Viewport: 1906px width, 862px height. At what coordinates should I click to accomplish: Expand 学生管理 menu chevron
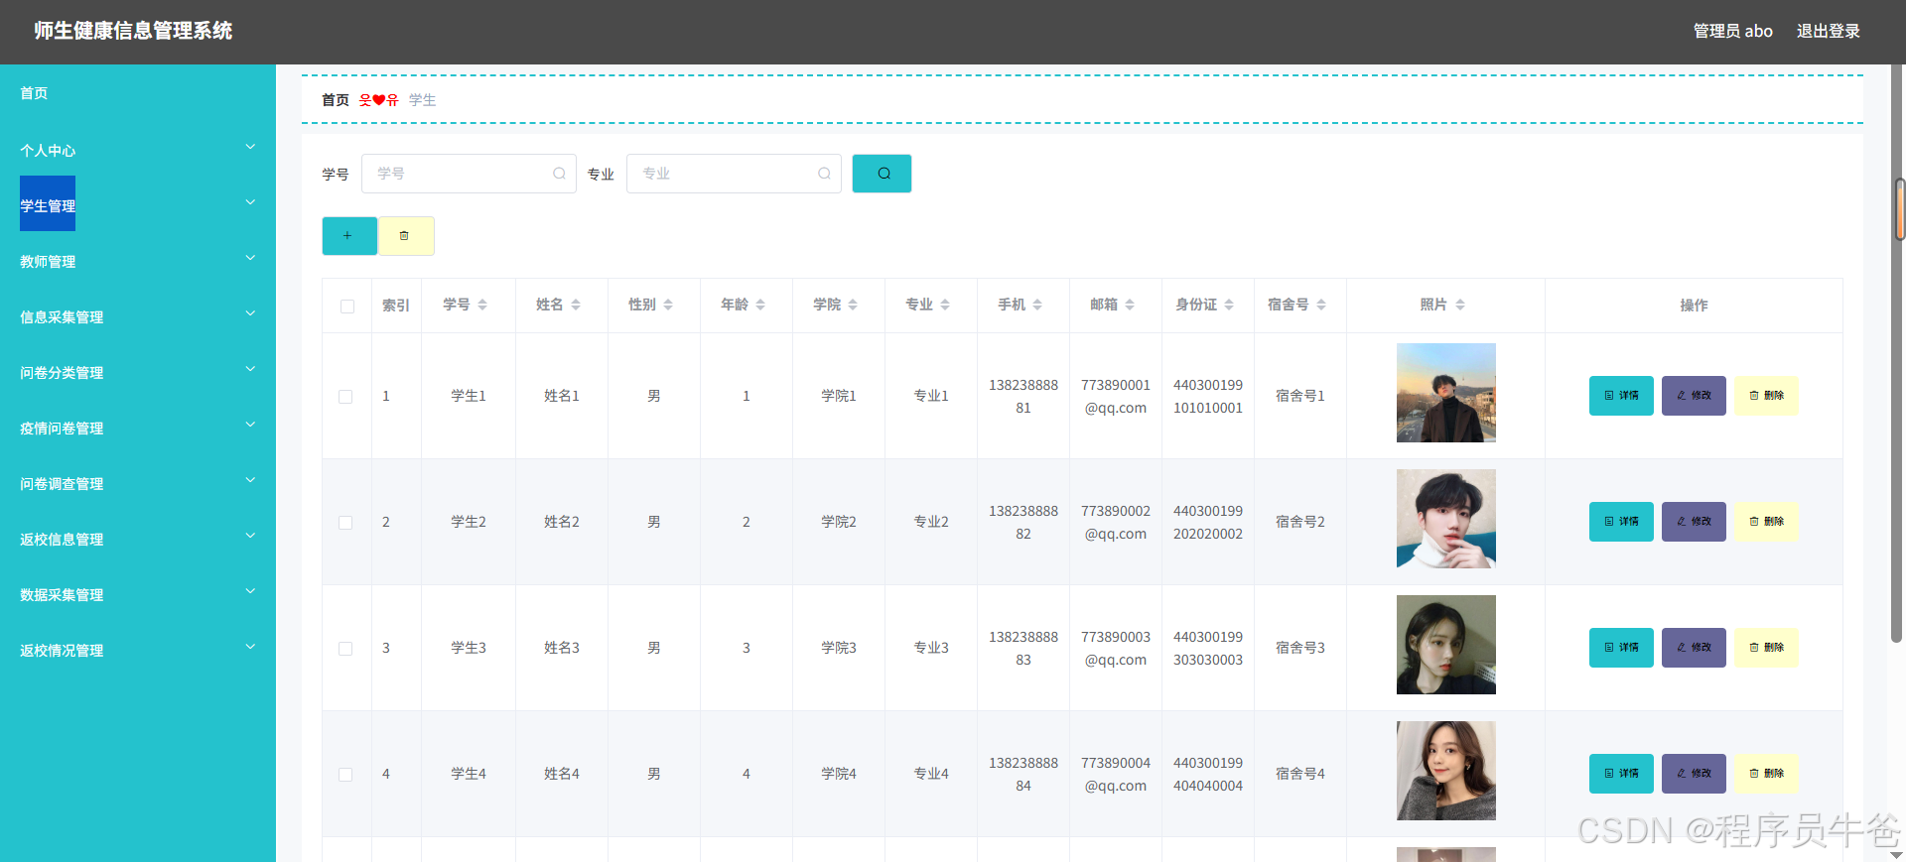[x=250, y=202]
